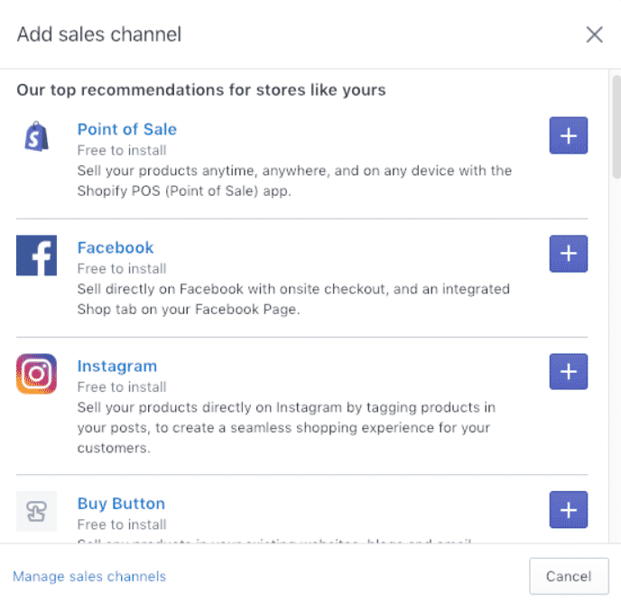Click the Buy Button icon

[36, 511]
